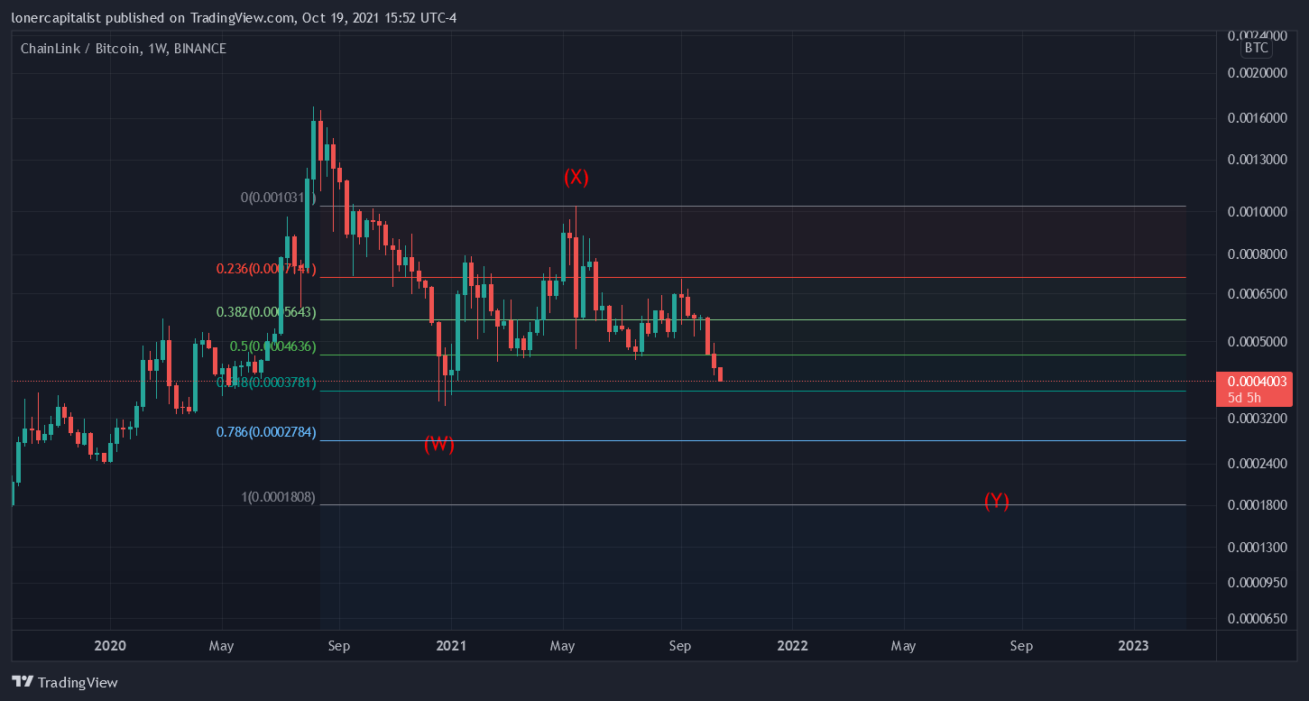Click the 0.618(0.0003781) Fibonacci label
The width and height of the screenshot is (1309, 701).
click(x=265, y=383)
